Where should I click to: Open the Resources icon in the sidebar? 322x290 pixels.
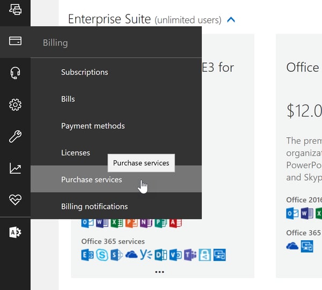[15, 9]
